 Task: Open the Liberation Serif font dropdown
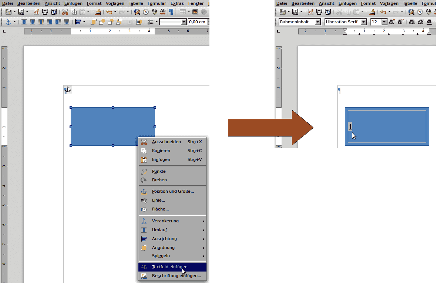tap(363, 22)
